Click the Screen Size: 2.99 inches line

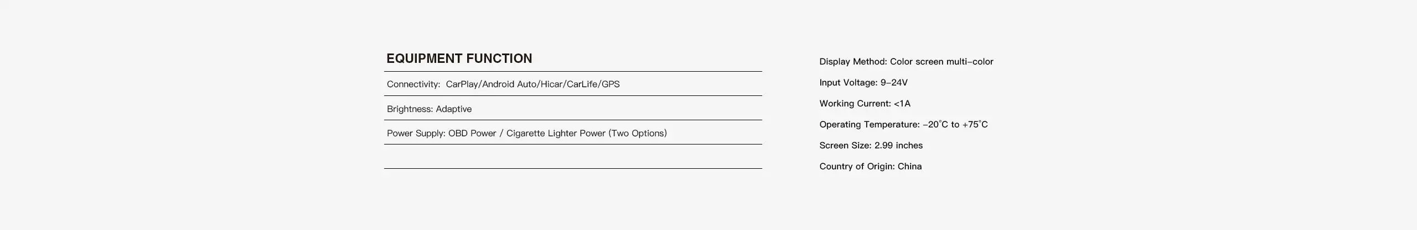[871, 146]
